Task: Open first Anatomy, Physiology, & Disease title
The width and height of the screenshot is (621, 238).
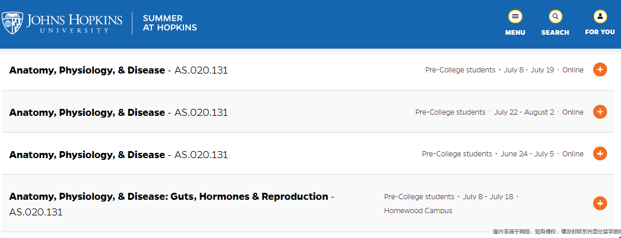Action: (x=87, y=71)
